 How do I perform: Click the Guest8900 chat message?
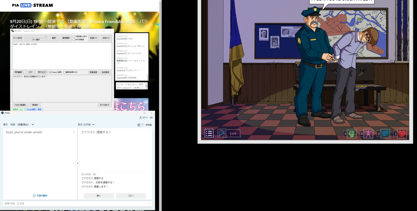125,39
